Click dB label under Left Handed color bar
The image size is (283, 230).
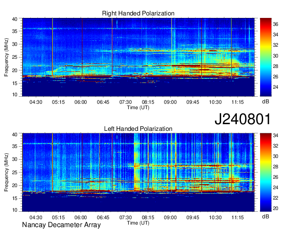(266, 216)
